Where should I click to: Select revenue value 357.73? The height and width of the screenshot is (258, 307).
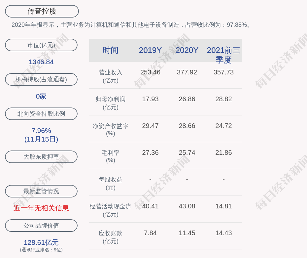click(x=223, y=72)
